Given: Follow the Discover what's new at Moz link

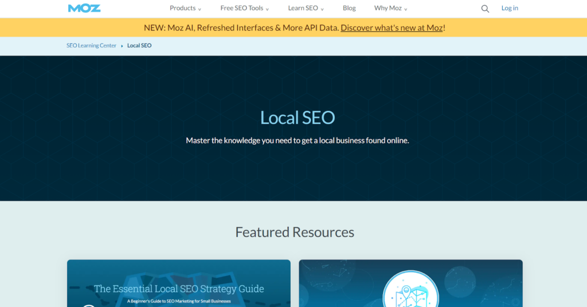Looking at the screenshot, I should point(392,27).
